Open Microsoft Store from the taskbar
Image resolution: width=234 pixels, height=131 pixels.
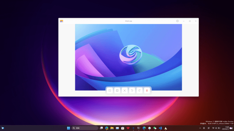point(122,128)
